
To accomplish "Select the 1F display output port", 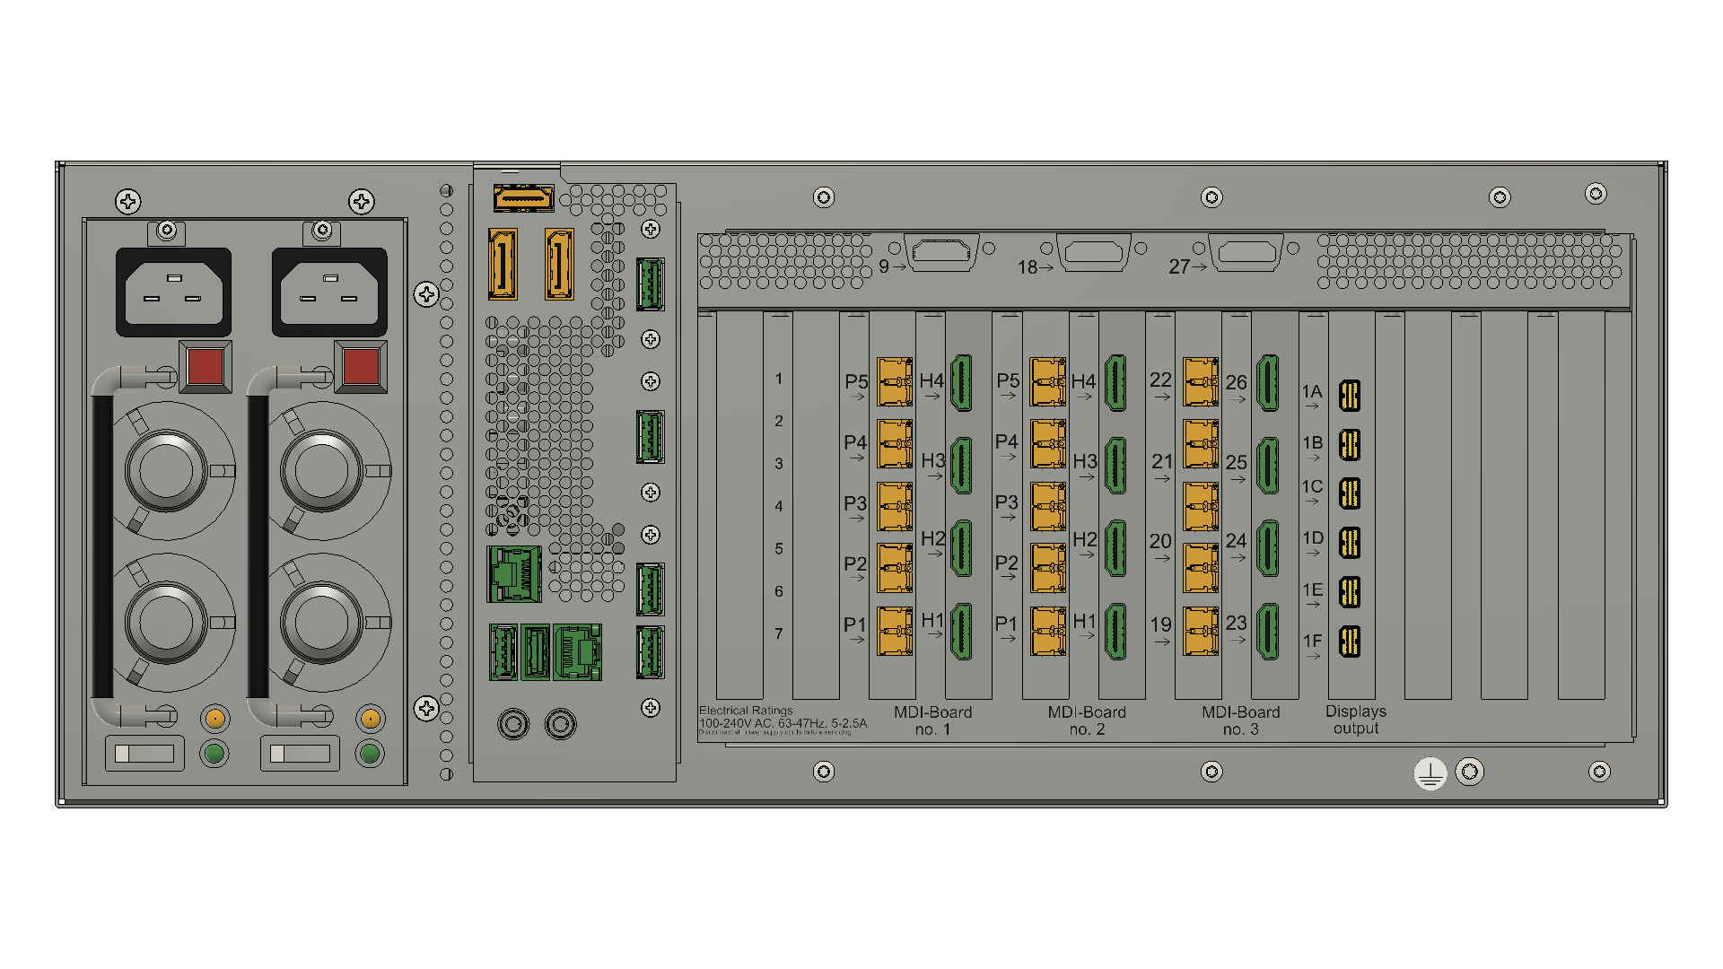I will (x=1349, y=642).
